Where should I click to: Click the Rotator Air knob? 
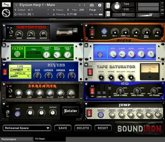(x=42, y=113)
